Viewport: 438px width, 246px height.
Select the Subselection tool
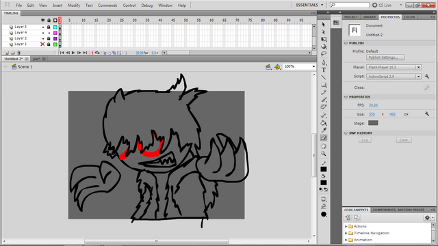[x=324, y=32]
